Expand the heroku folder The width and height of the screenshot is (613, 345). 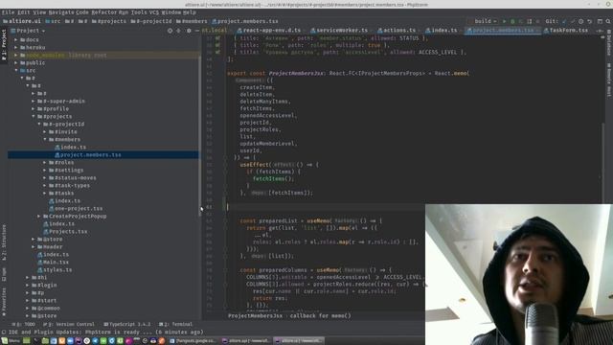pos(16,47)
